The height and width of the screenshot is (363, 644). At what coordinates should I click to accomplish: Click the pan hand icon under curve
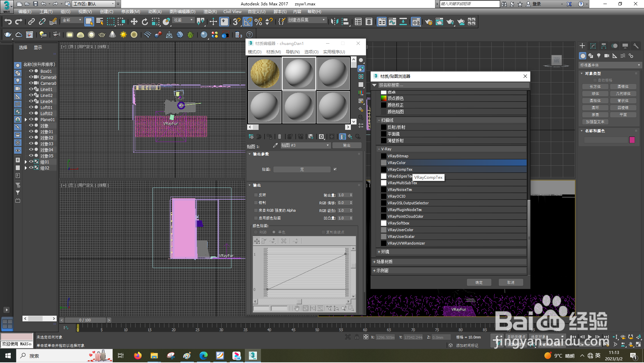click(297, 308)
